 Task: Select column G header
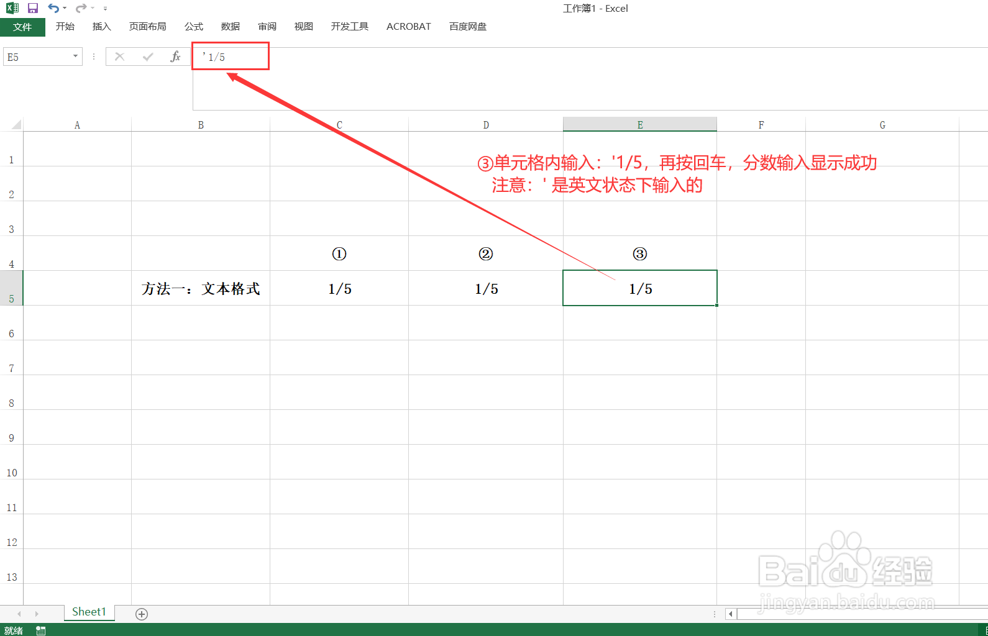(x=882, y=125)
